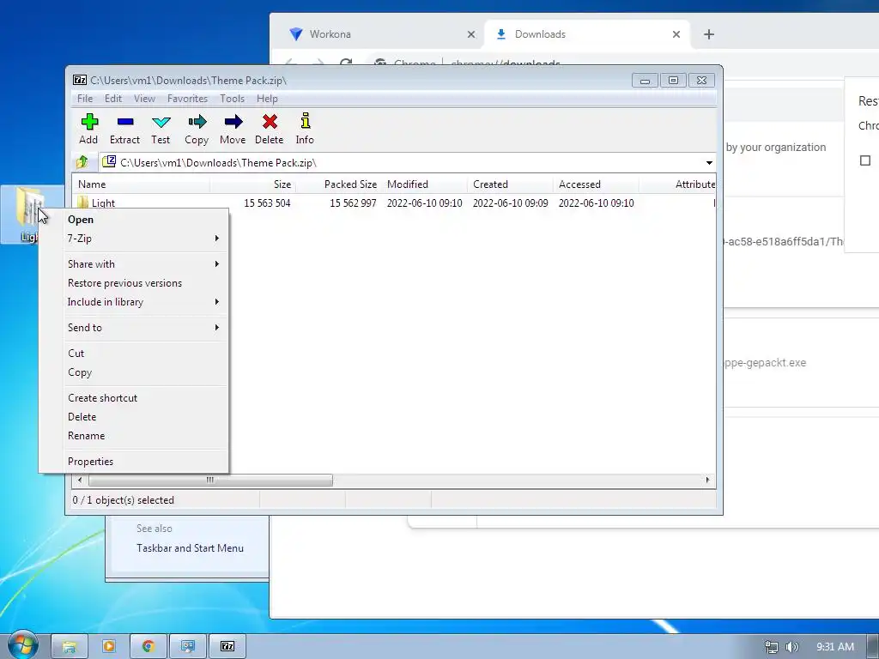This screenshot has width=879, height=659.
Task: Go up one folder level in 7-Zip
Action: (82, 162)
